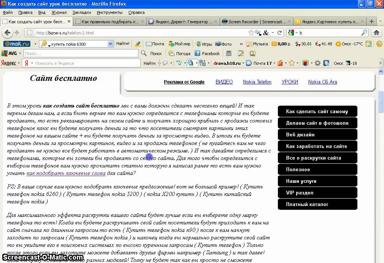Open the Закладки menu
Screen dimensions: 384x263
(81, 12)
